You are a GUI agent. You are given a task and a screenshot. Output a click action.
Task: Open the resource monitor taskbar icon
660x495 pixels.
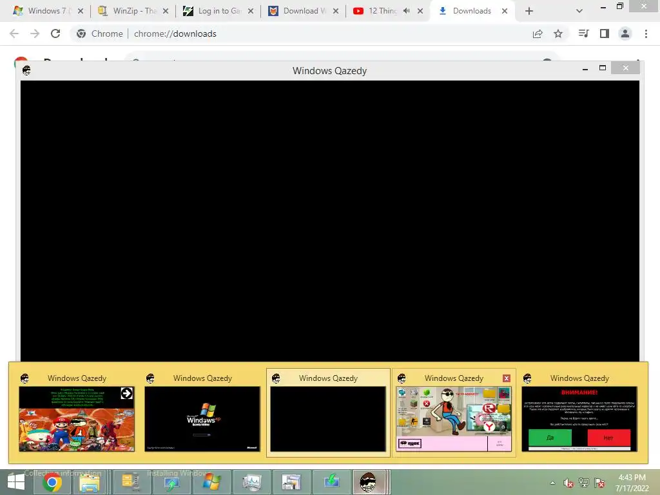(252, 482)
